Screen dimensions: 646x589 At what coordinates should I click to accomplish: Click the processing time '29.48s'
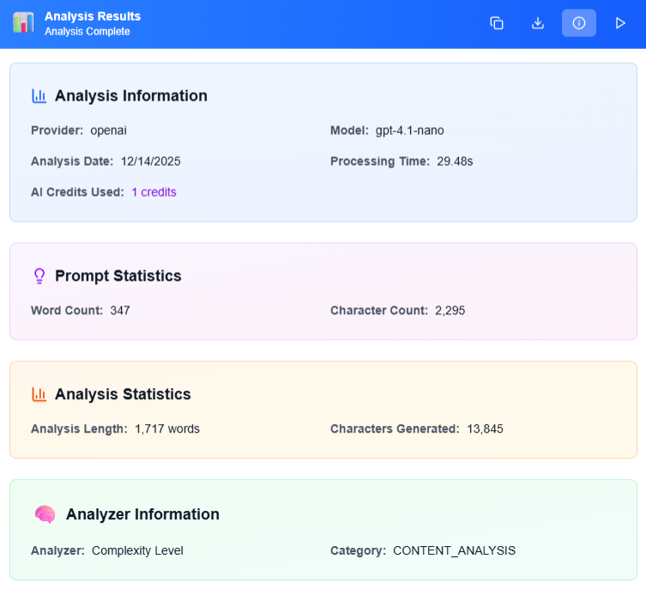455,161
